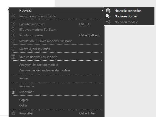Click Analyser l'impact du modèle

[x=39, y=65]
